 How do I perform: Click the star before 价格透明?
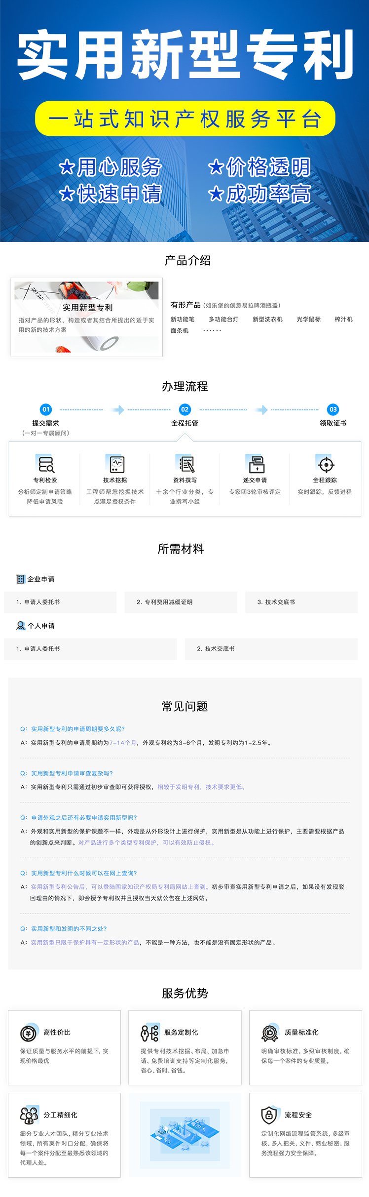coord(216,167)
